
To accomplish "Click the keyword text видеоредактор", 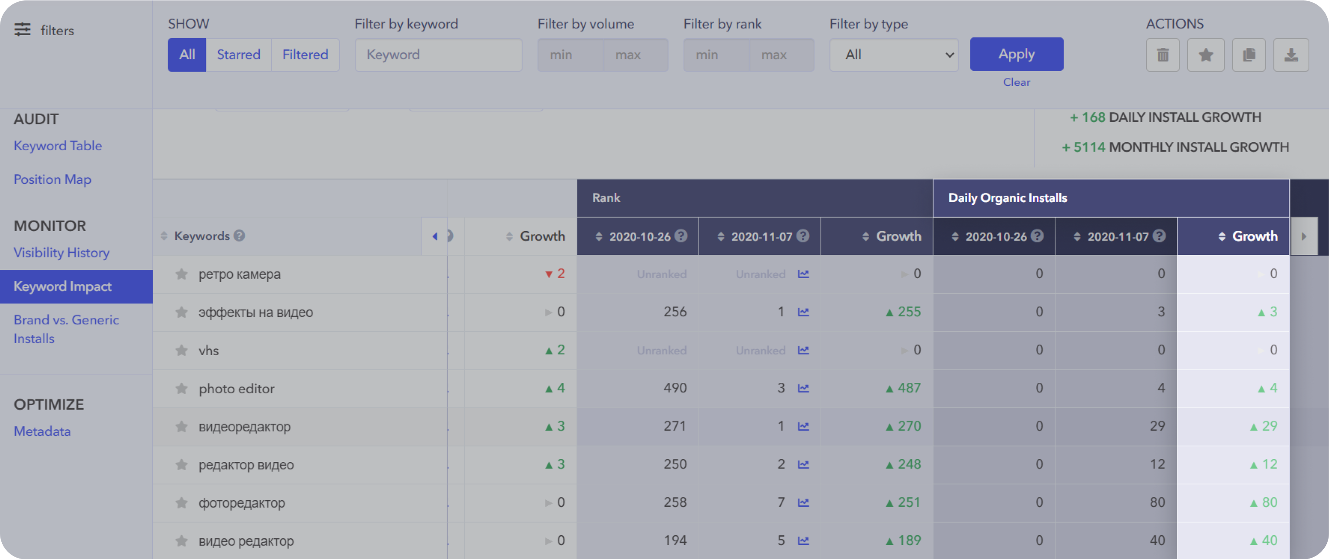I will (x=245, y=427).
